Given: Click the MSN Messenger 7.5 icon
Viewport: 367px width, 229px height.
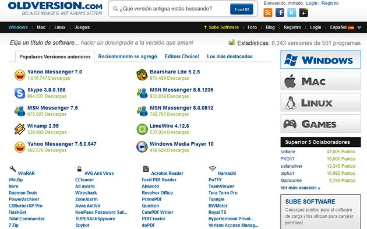Looking at the screenshot, I should (x=20, y=111).
